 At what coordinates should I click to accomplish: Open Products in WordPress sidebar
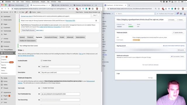click(6, 46)
